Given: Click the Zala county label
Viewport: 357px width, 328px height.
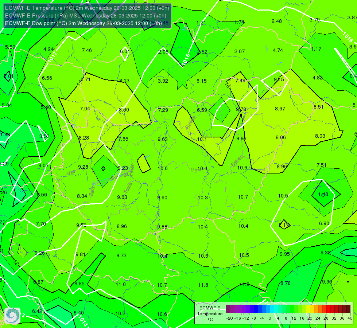Looking at the screenshot, I should [x=92, y=192].
